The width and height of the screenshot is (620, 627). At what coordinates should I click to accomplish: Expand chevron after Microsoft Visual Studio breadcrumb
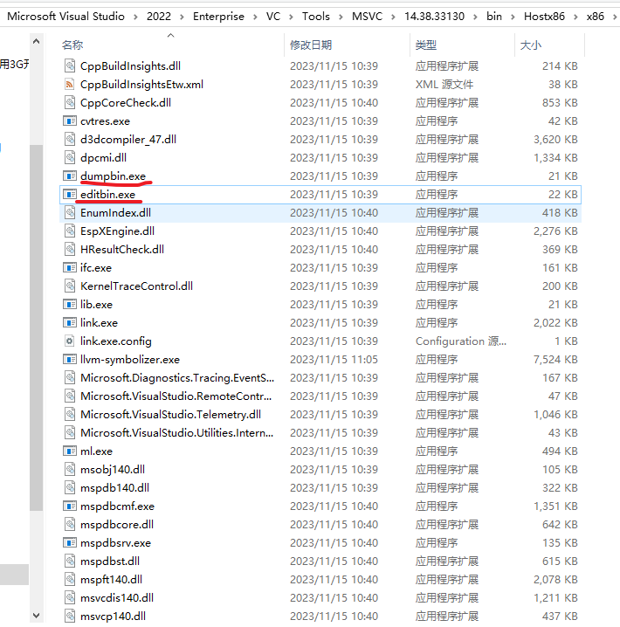coord(135,17)
